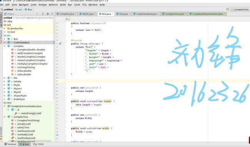Switch to the ComplexDemonstration.java tab
Viewport: 250px width, 147px height.
pos(207,14)
